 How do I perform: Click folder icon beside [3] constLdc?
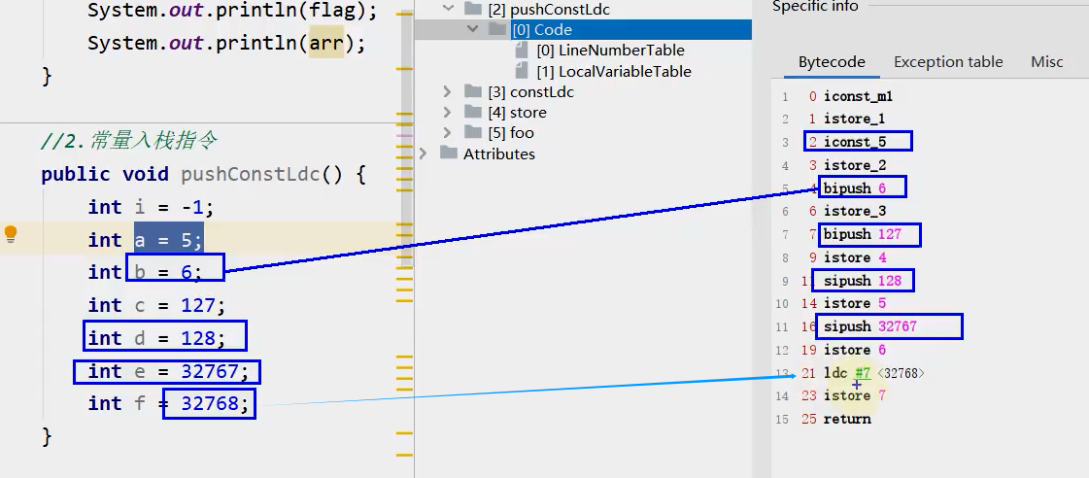[x=473, y=91]
